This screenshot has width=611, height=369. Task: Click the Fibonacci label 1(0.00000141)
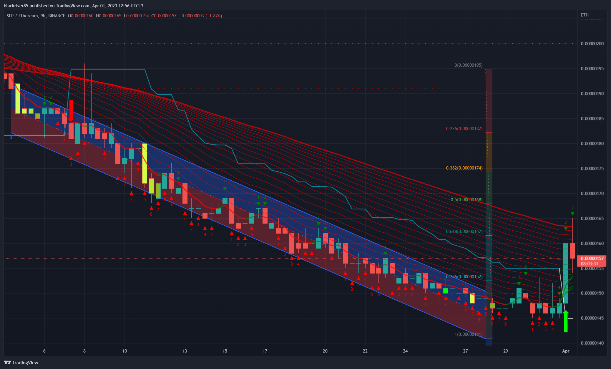coord(469,334)
